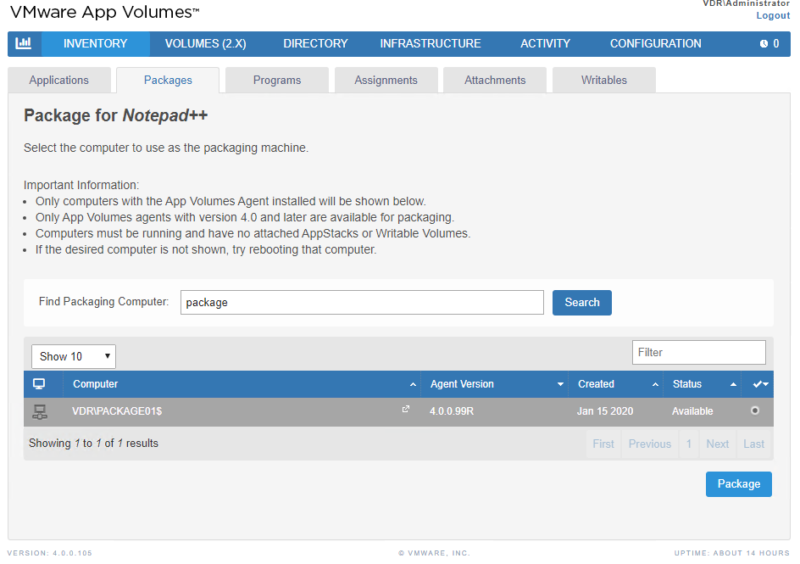Open the dashboard chart icon
800x564 pixels.
[x=24, y=43]
